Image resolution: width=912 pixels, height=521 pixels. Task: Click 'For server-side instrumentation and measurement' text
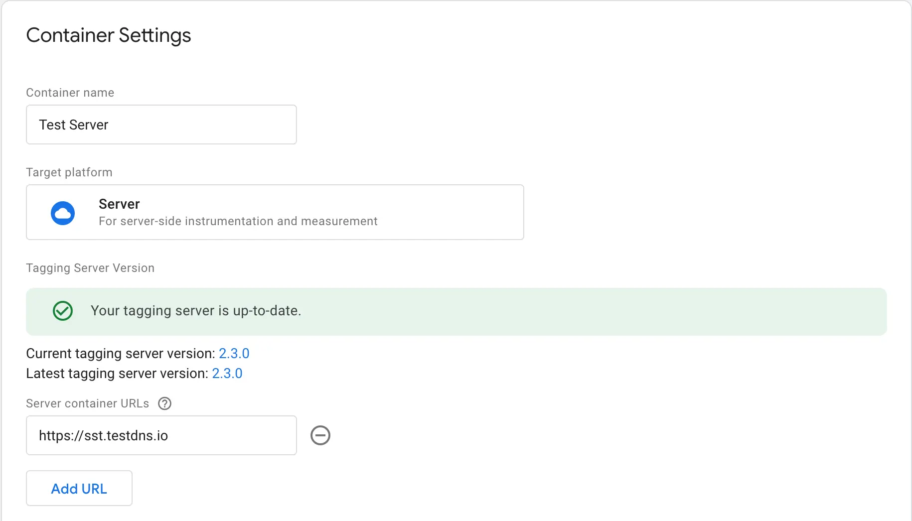pos(238,221)
